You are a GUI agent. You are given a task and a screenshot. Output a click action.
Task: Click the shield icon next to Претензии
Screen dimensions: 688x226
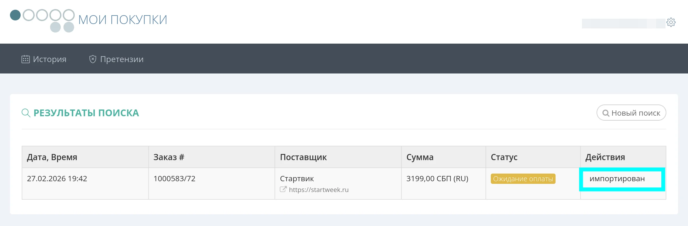tap(93, 59)
